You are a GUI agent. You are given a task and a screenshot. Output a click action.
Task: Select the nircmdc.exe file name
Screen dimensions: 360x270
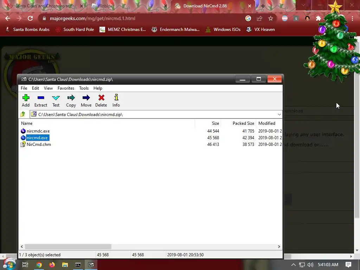click(38, 131)
